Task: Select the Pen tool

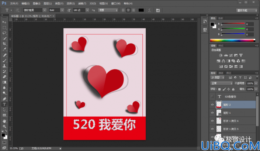Action: 4,99
